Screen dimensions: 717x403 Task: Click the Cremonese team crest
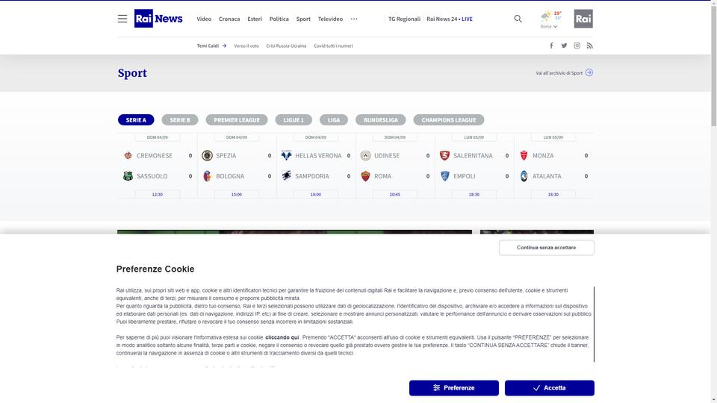pyautogui.click(x=128, y=155)
